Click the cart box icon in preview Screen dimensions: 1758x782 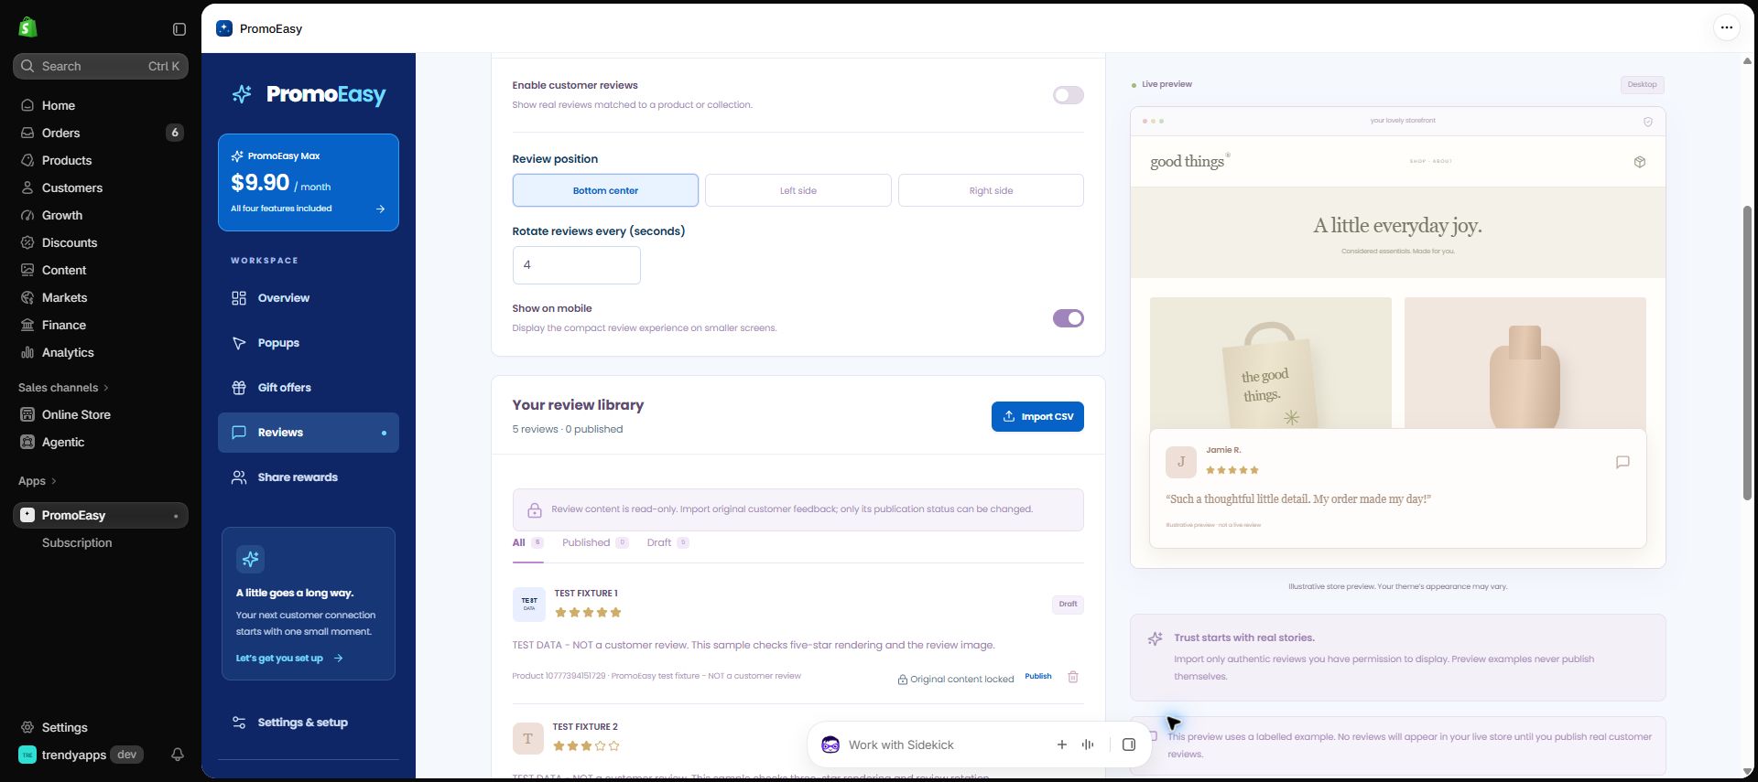pos(1639,162)
